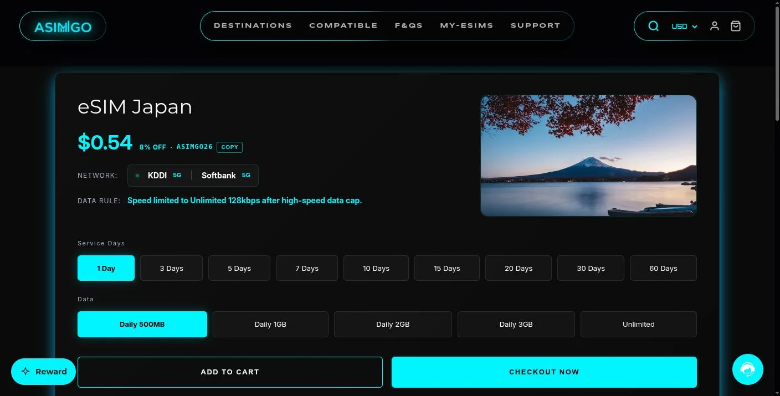This screenshot has height=396, width=780.
Task: Choose the Daily 2GB data plan
Action: (x=393, y=324)
